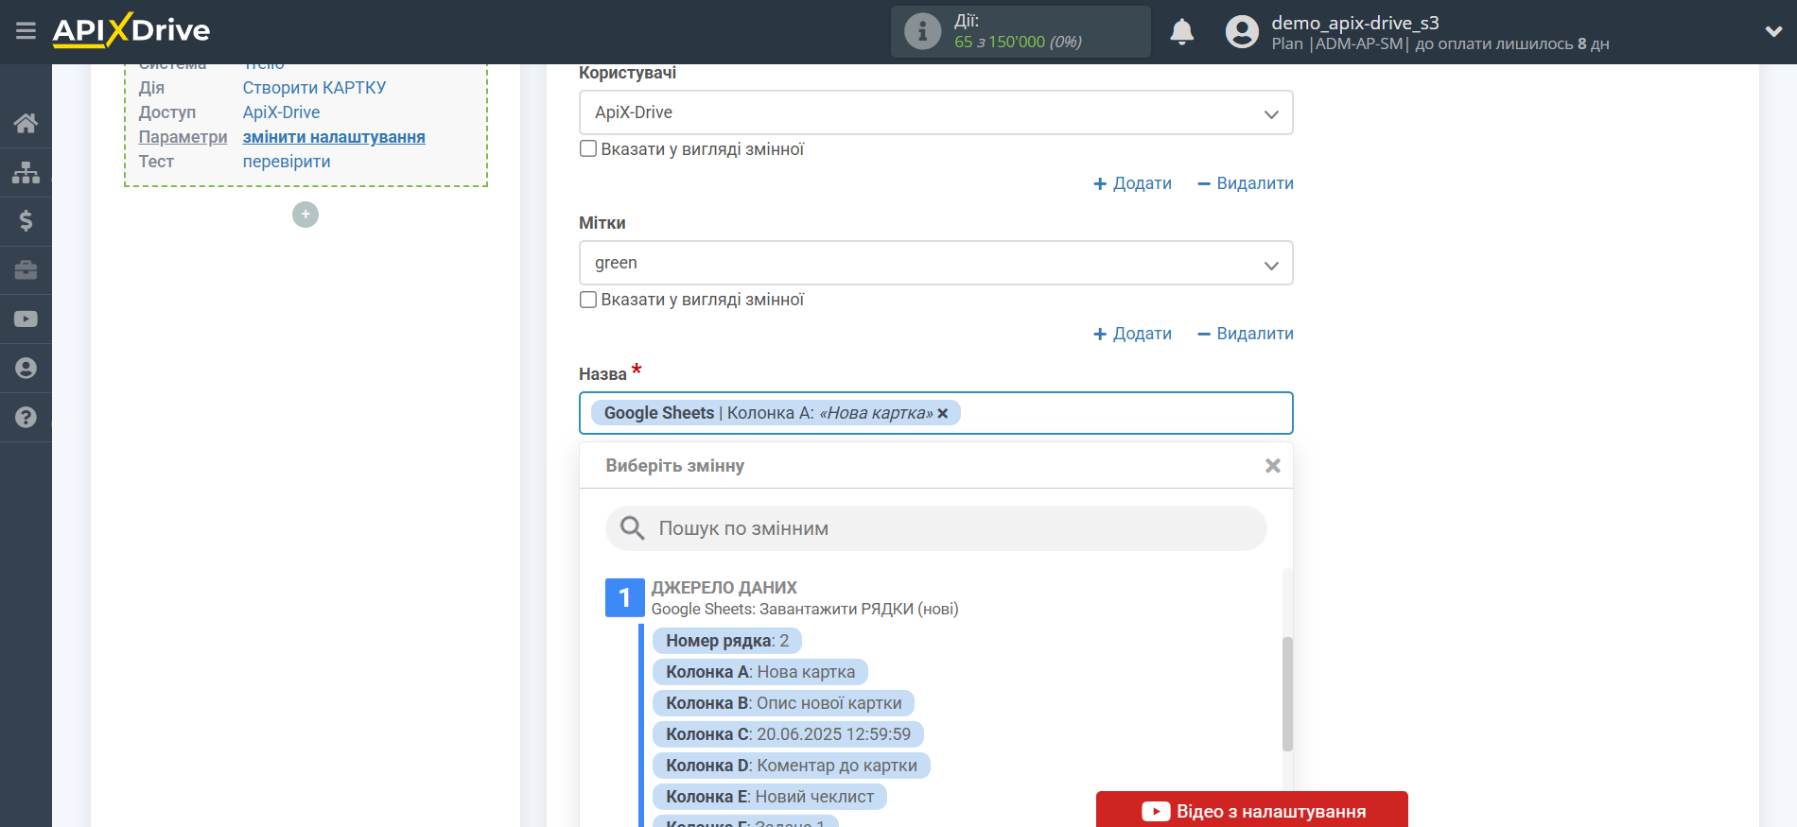This screenshot has width=1797, height=827.
Task: Select variable Колонка D: Коментар до картки
Action: [x=791, y=766]
